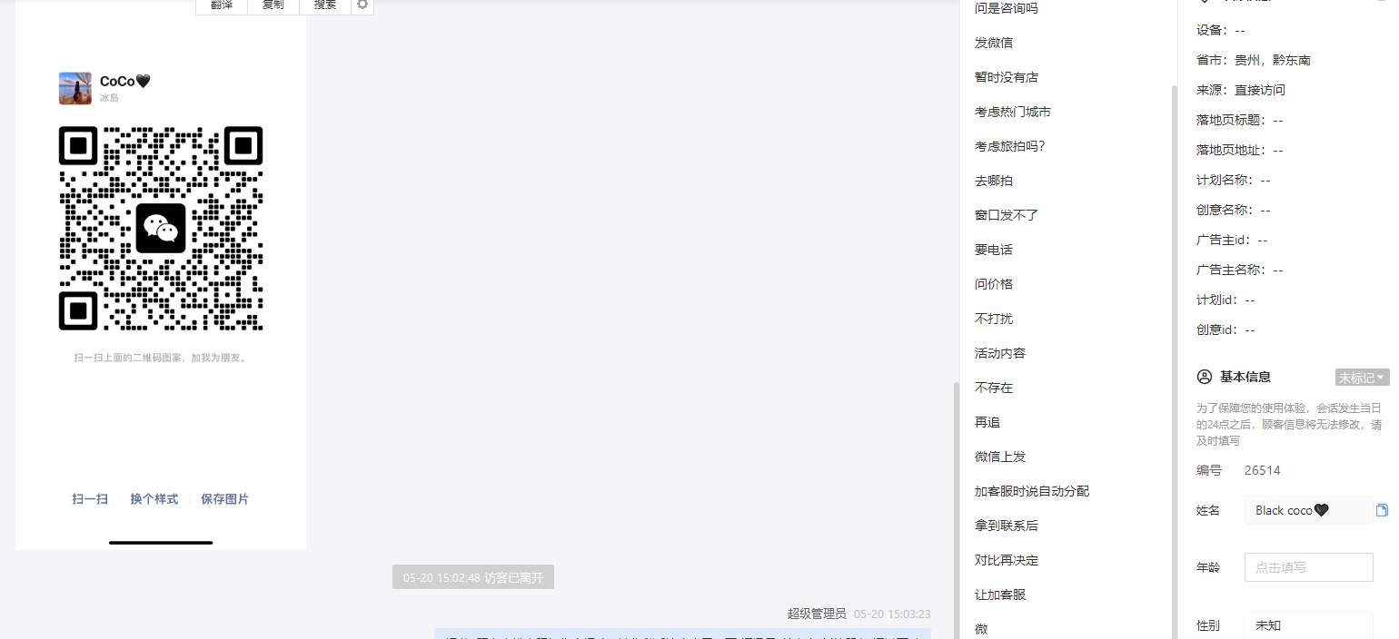The width and height of the screenshot is (1399, 639).
Task: Click the 广告主id row
Action: click(1232, 240)
